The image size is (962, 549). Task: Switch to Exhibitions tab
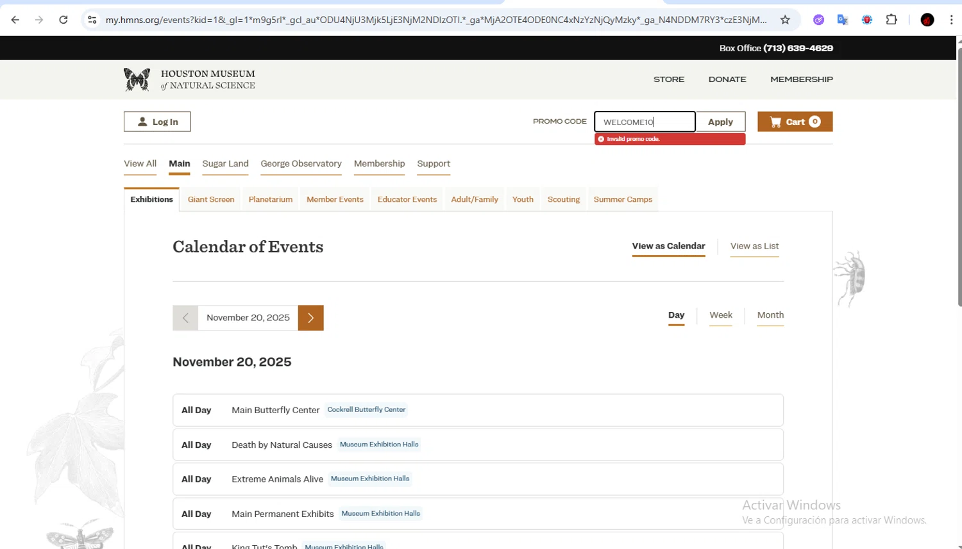(151, 199)
